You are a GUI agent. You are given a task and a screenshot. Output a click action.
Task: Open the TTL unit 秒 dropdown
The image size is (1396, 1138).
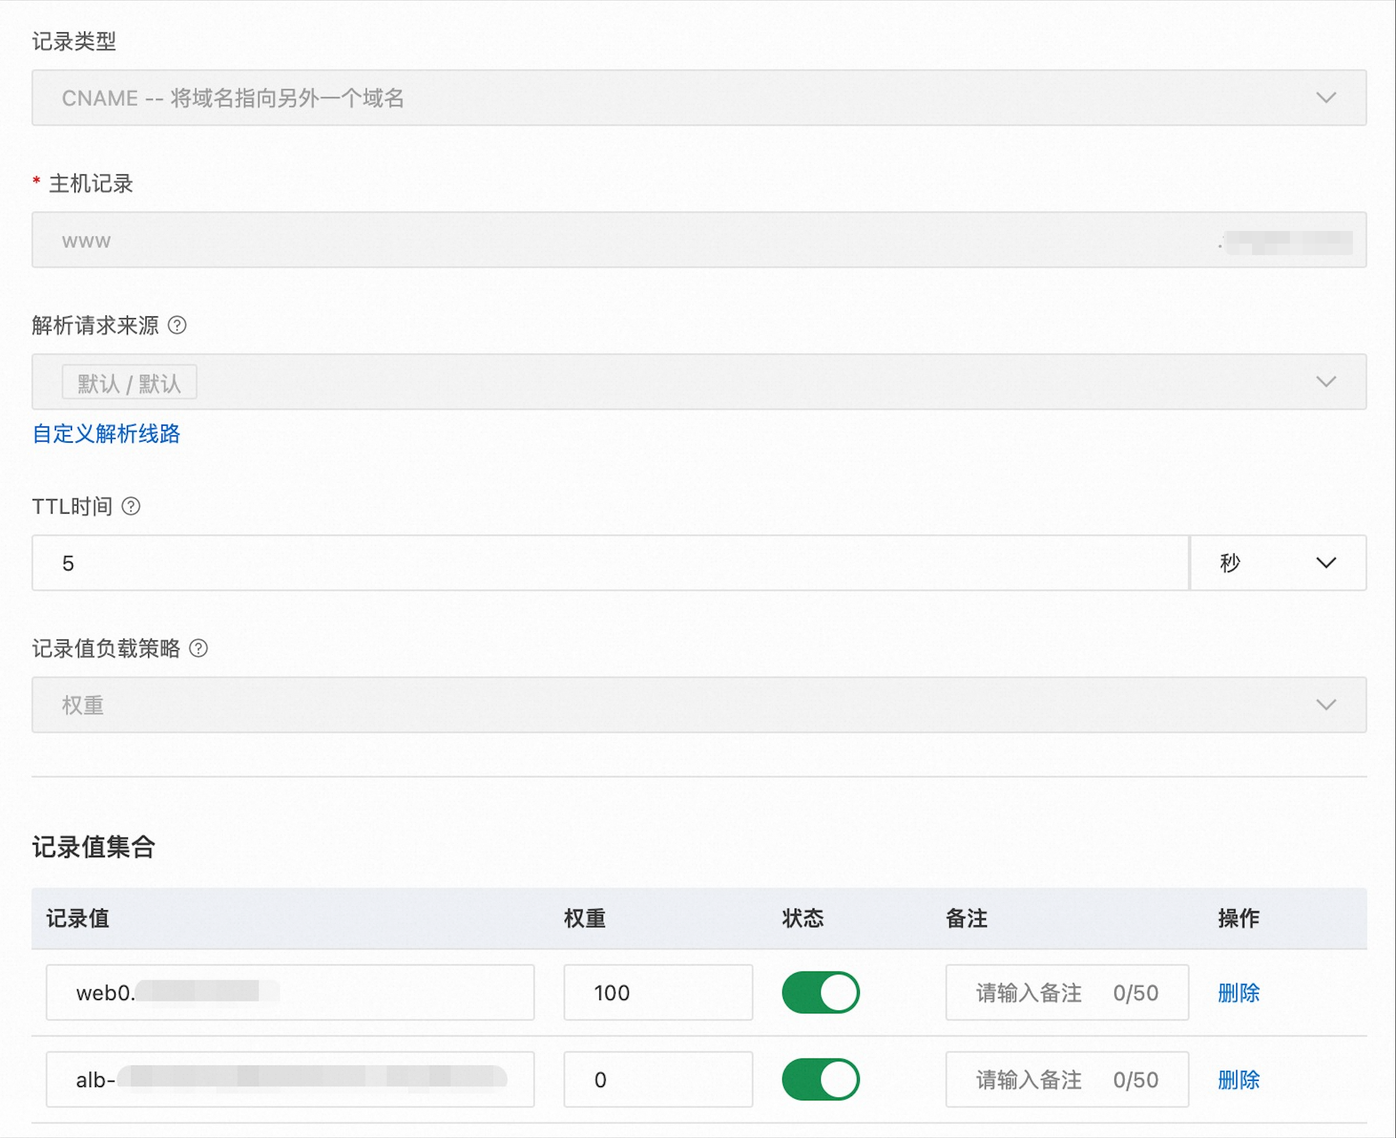(1277, 563)
